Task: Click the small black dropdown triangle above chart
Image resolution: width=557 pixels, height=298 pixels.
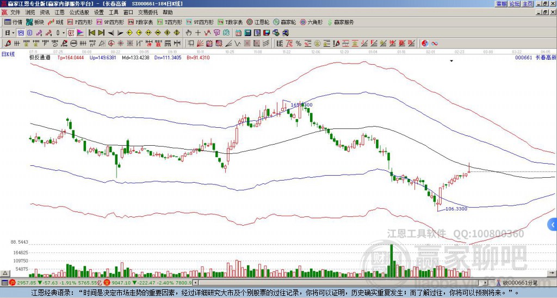Action: [451, 61]
